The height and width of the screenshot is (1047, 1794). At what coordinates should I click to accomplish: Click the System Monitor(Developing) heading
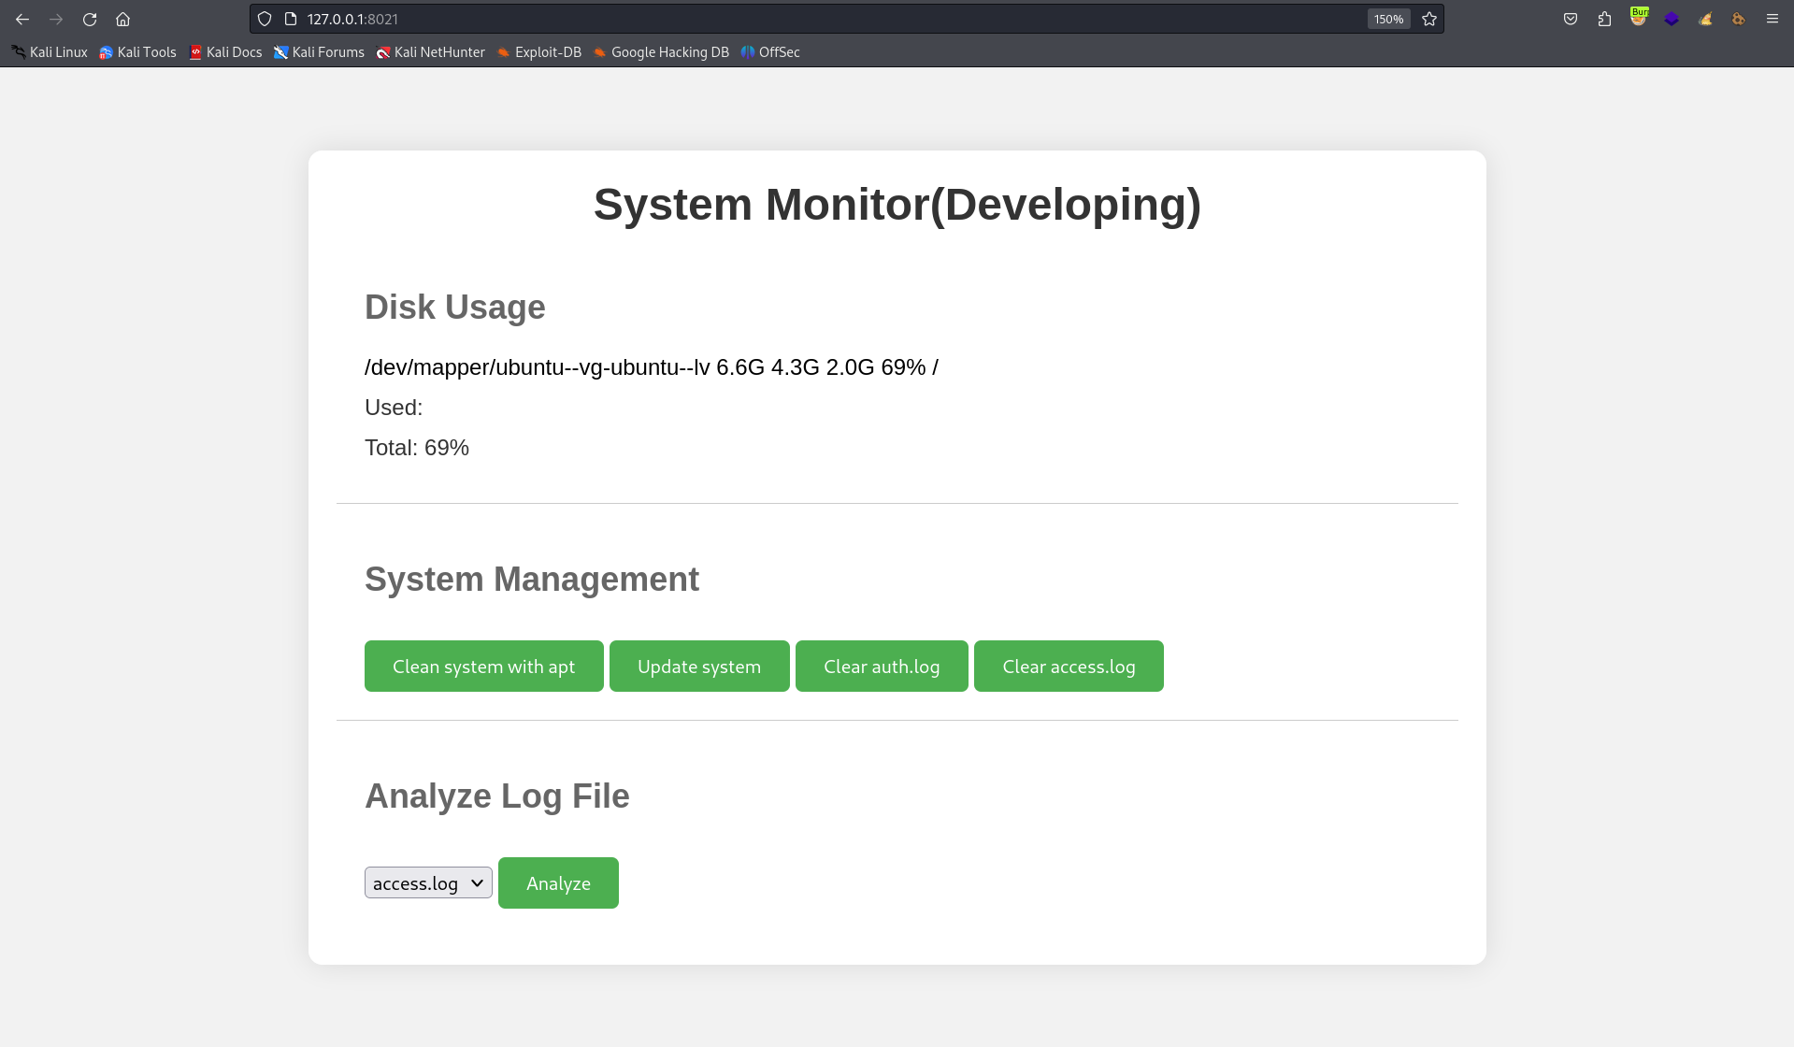[x=897, y=205]
